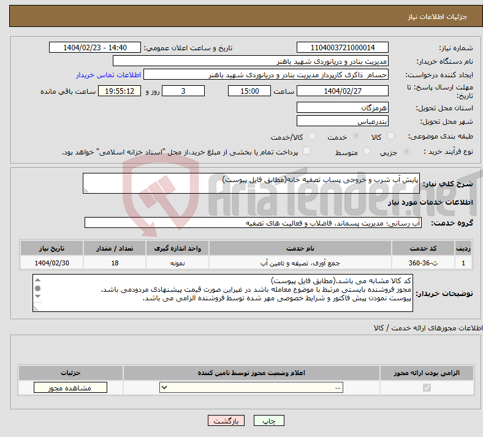Select the متوسط purchase type radio

pyautogui.click(x=367, y=151)
